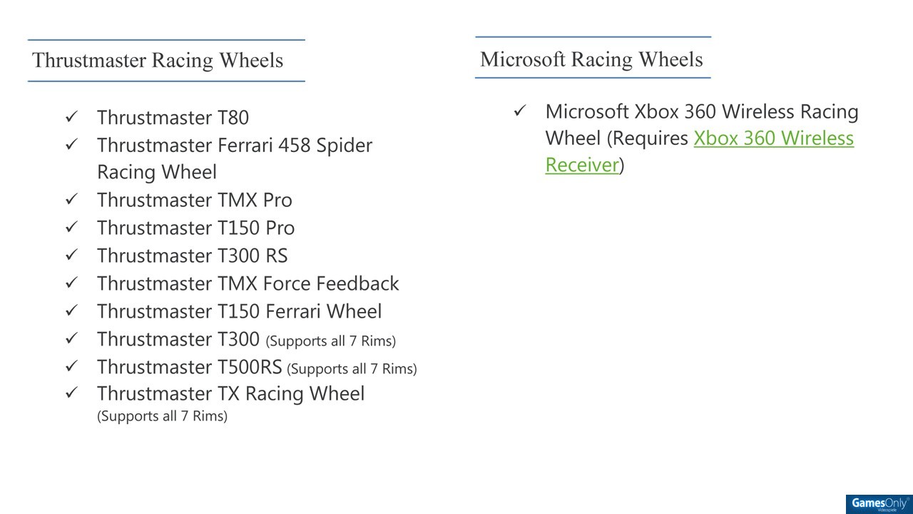Click the Supports all 7 Rims note under TX Racing Wheel
This screenshot has width=913, height=514.
pyautogui.click(x=162, y=416)
